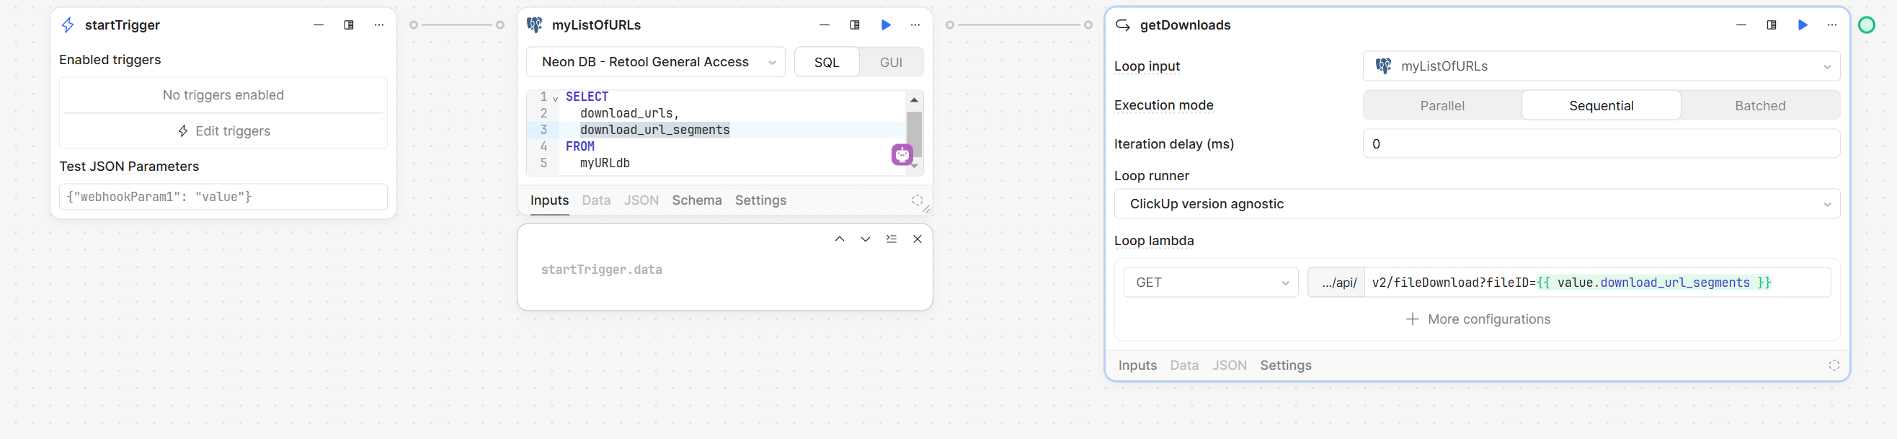Open the Schema tab in myListOfURLs
Image resolution: width=1897 pixels, height=439 pixels.
tap(696, 200)
